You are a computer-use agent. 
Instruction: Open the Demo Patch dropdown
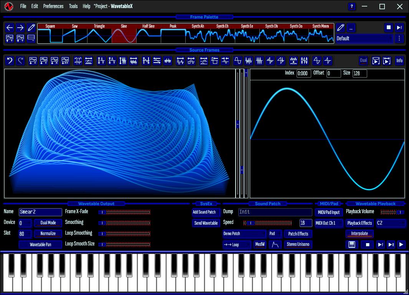point(244,234)
